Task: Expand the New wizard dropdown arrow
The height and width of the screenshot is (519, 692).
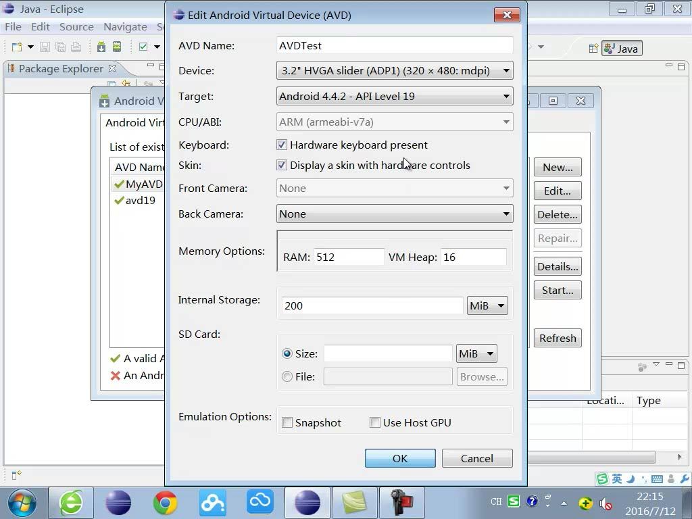Action: (x=30, y=47)
